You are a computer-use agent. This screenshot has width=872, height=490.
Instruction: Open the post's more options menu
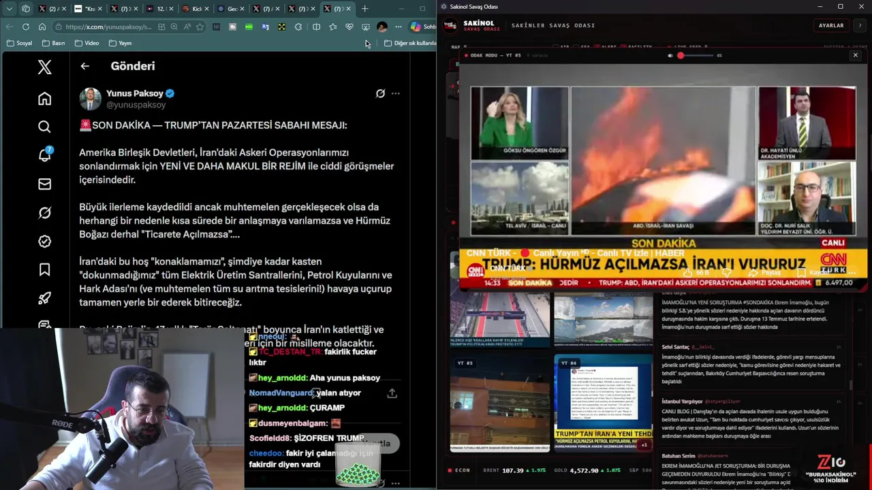click(395, 93)
